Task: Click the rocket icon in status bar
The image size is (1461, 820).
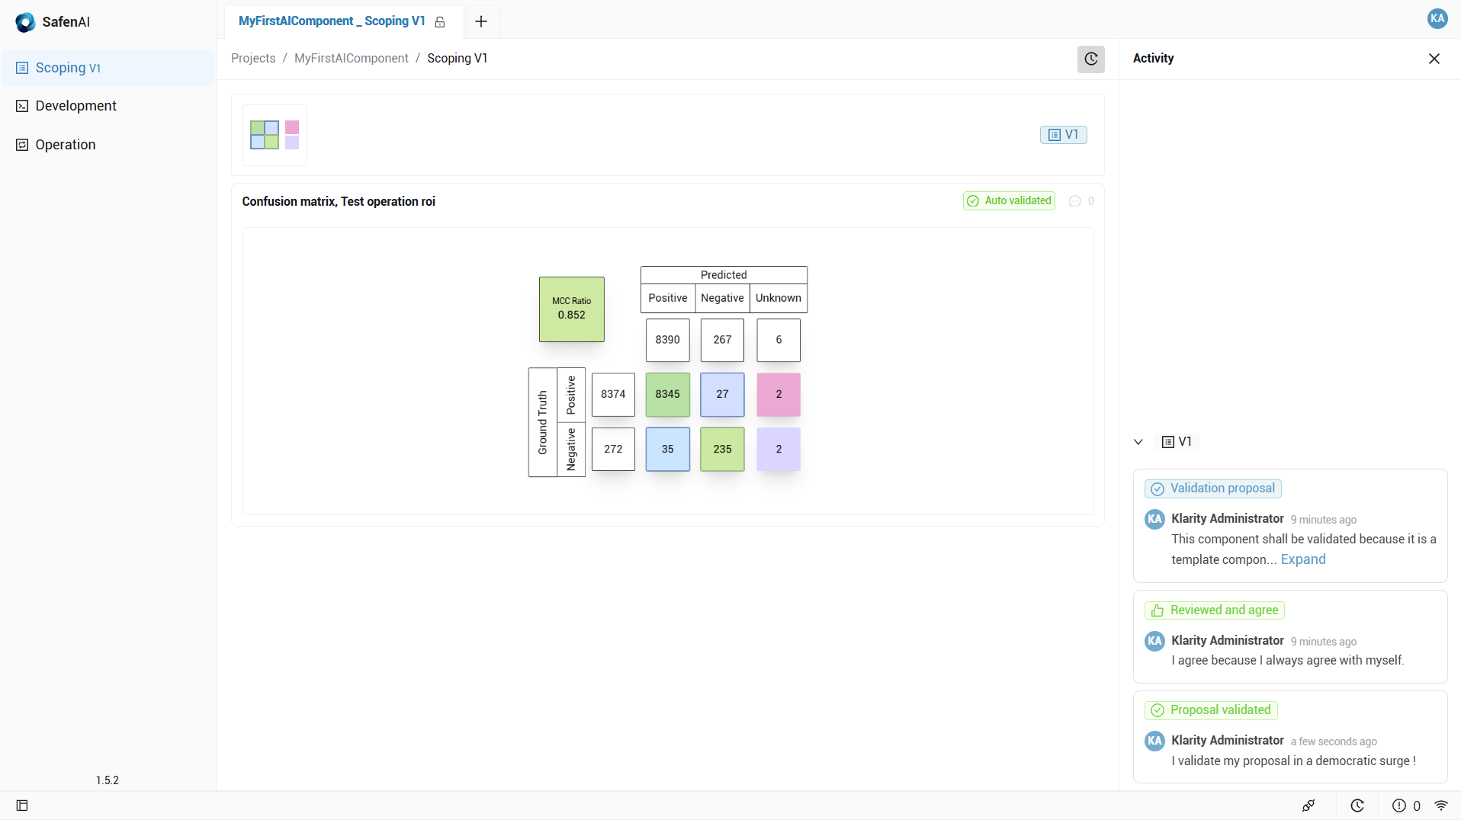Action: tap(1308, 806)
